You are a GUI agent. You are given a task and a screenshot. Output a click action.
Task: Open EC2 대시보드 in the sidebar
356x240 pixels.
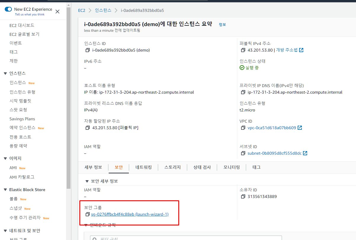[x=22, y=25]
